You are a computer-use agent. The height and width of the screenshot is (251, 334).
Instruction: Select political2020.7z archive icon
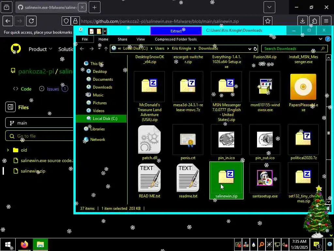[303, 140]
